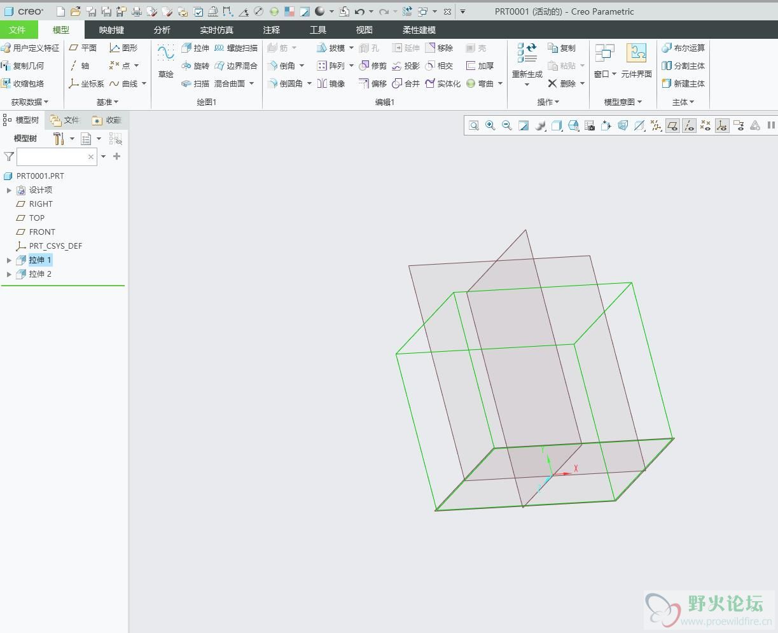Expand the 设计项 tree node

pos(9,190)
